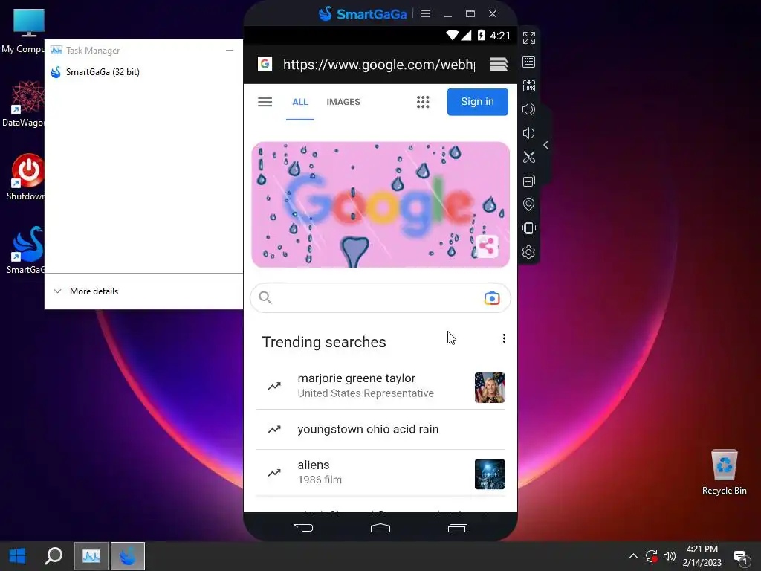
Task: Share the doodle via share icon
Action: [487, 246]
